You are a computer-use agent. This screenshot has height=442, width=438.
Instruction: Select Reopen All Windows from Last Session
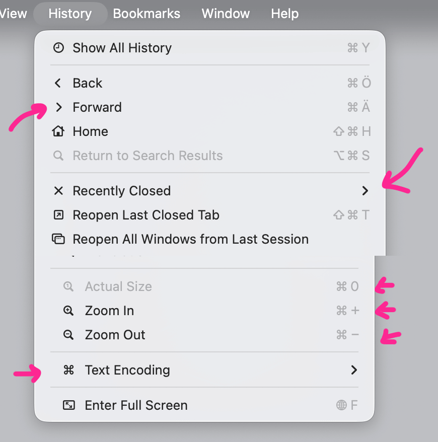pos(190,239)
